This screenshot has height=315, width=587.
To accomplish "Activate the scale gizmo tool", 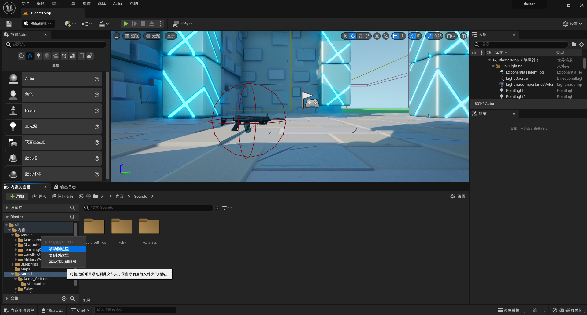I will (x=367, y=36).
